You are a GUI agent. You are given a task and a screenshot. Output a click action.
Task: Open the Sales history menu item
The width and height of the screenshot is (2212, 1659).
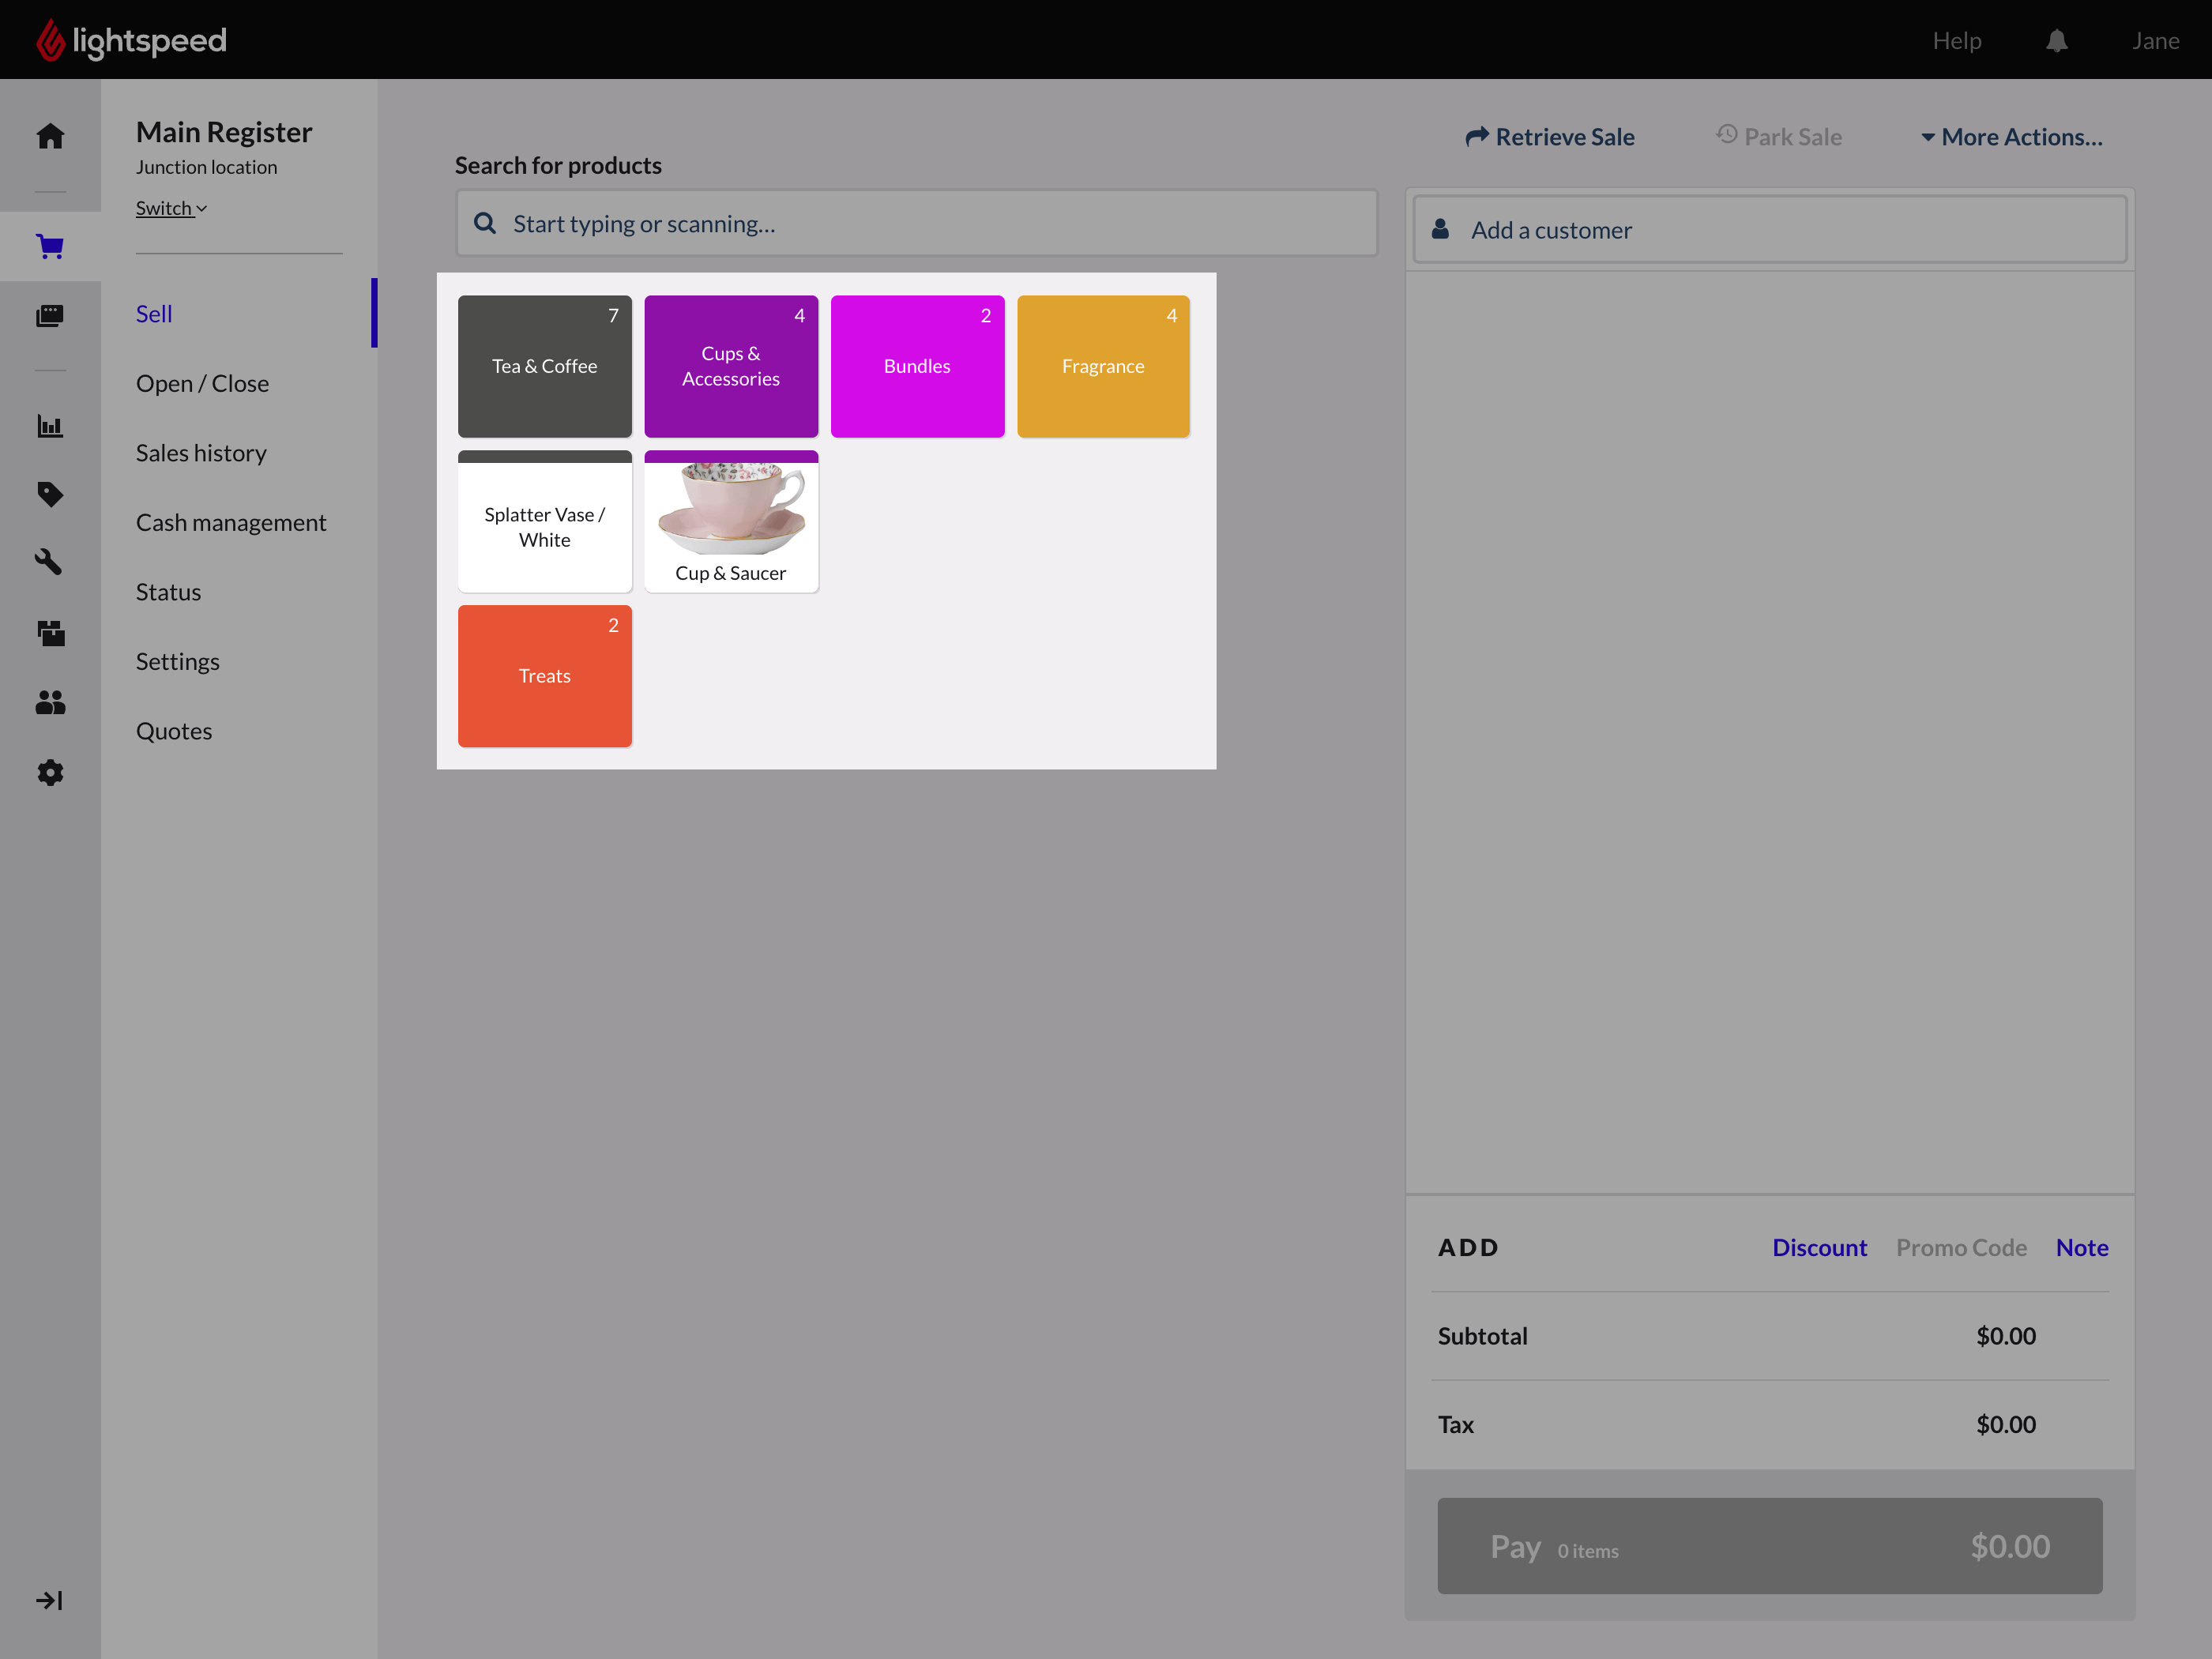tap(201, 453)
